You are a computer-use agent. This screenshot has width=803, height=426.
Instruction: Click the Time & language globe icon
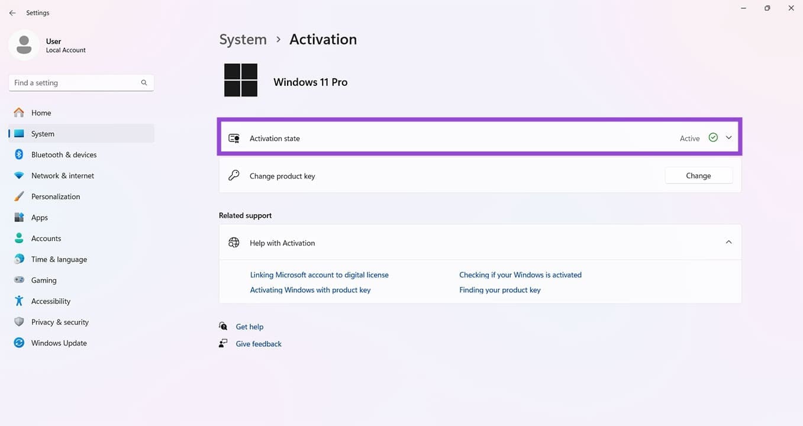19,259
